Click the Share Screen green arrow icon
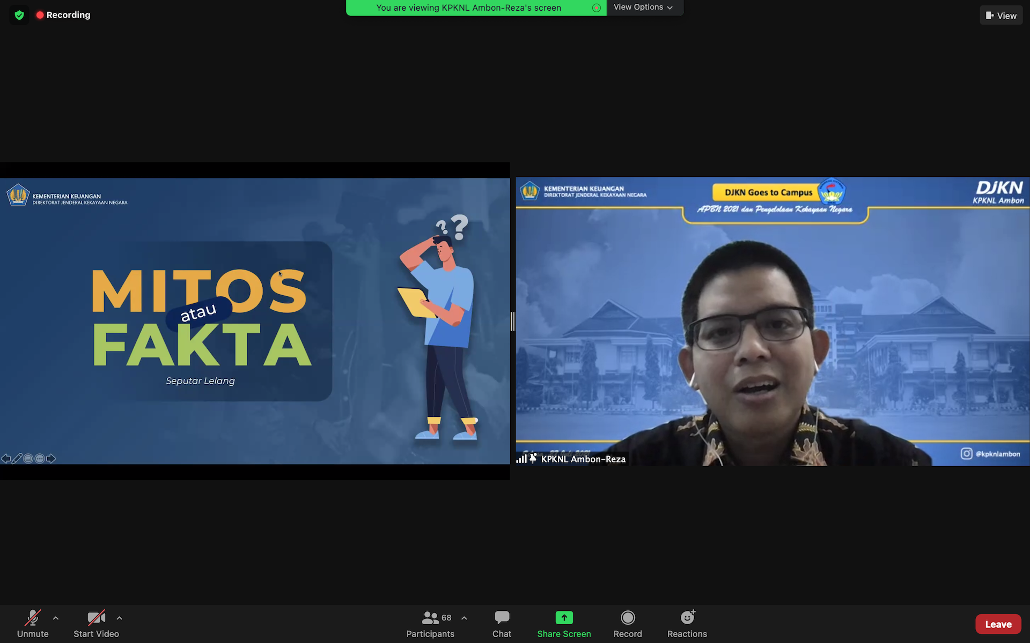1030x643 pixels. click(x=564, y=618)
